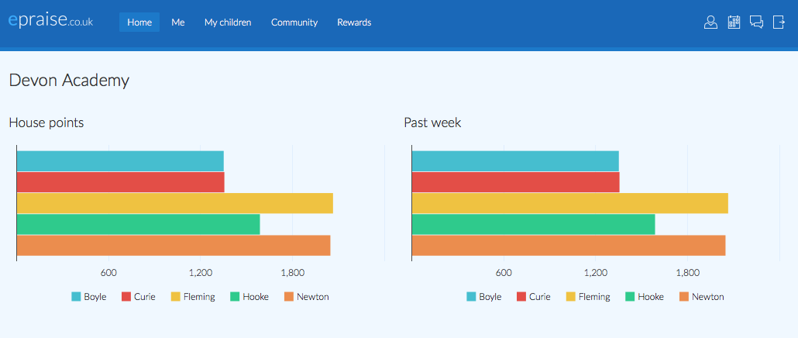Click the epraise.co.uk logo

(x=50, y=22)
